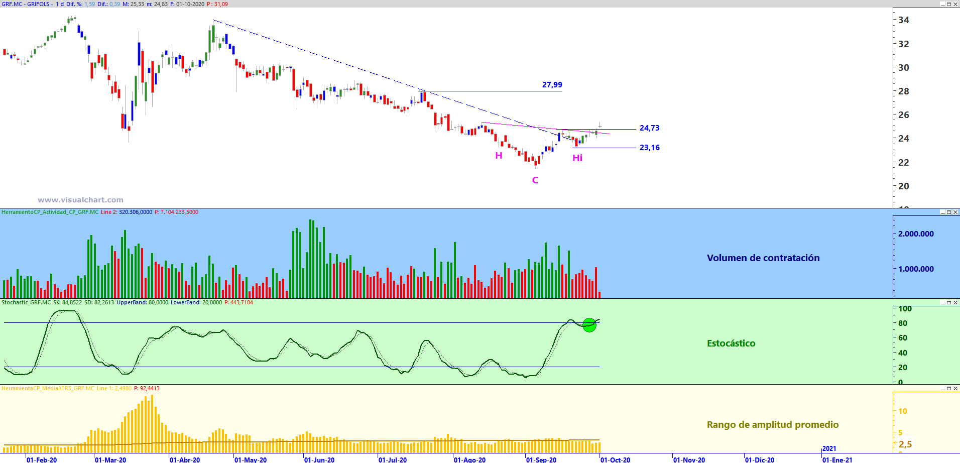Close the Stochastic indicator pane

955,302
